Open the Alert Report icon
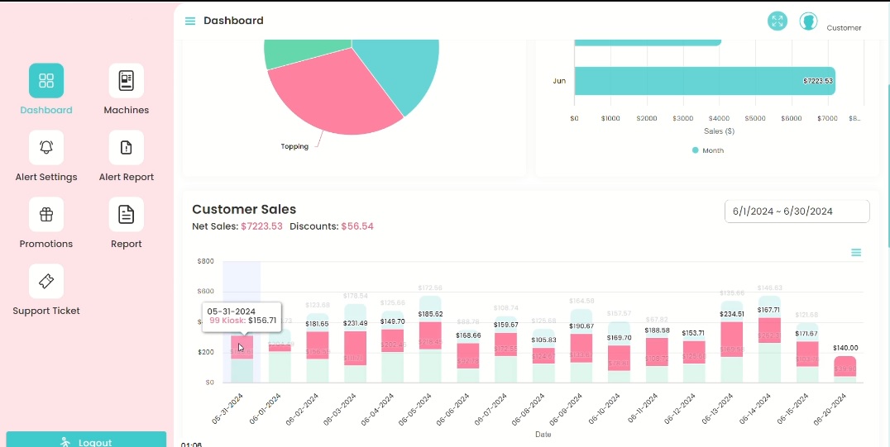Viewport: 890px width, 447px height. click(x=126, y=148)
